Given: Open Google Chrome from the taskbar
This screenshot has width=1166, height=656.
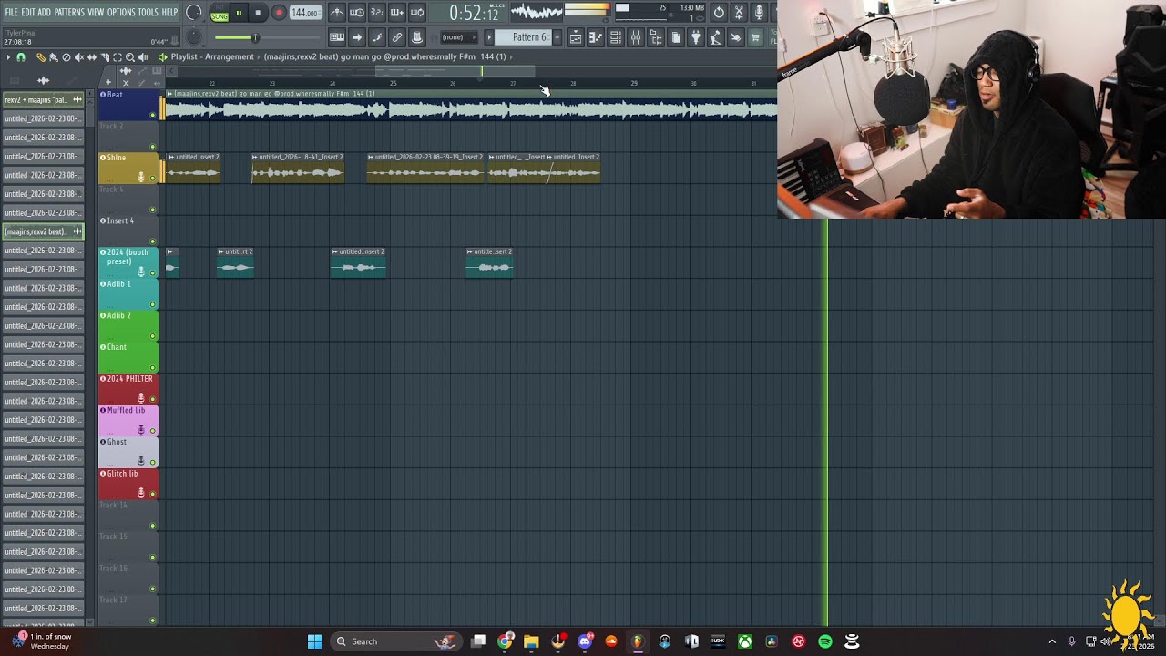Looking at the screenshot, I should coord(505,641).
